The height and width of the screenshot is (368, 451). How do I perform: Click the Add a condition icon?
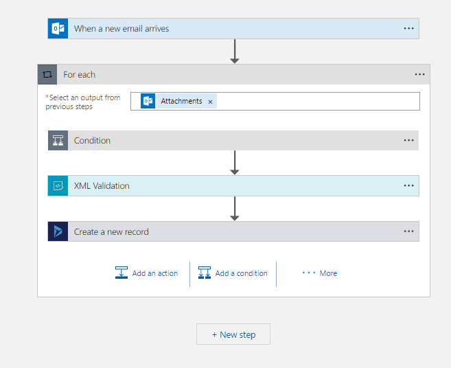[205, 273]
